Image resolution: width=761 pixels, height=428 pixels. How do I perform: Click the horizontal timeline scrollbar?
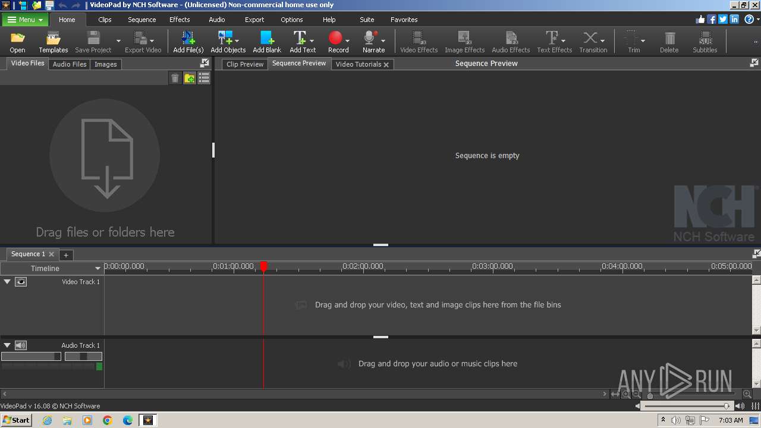click(x=304, y=394)
